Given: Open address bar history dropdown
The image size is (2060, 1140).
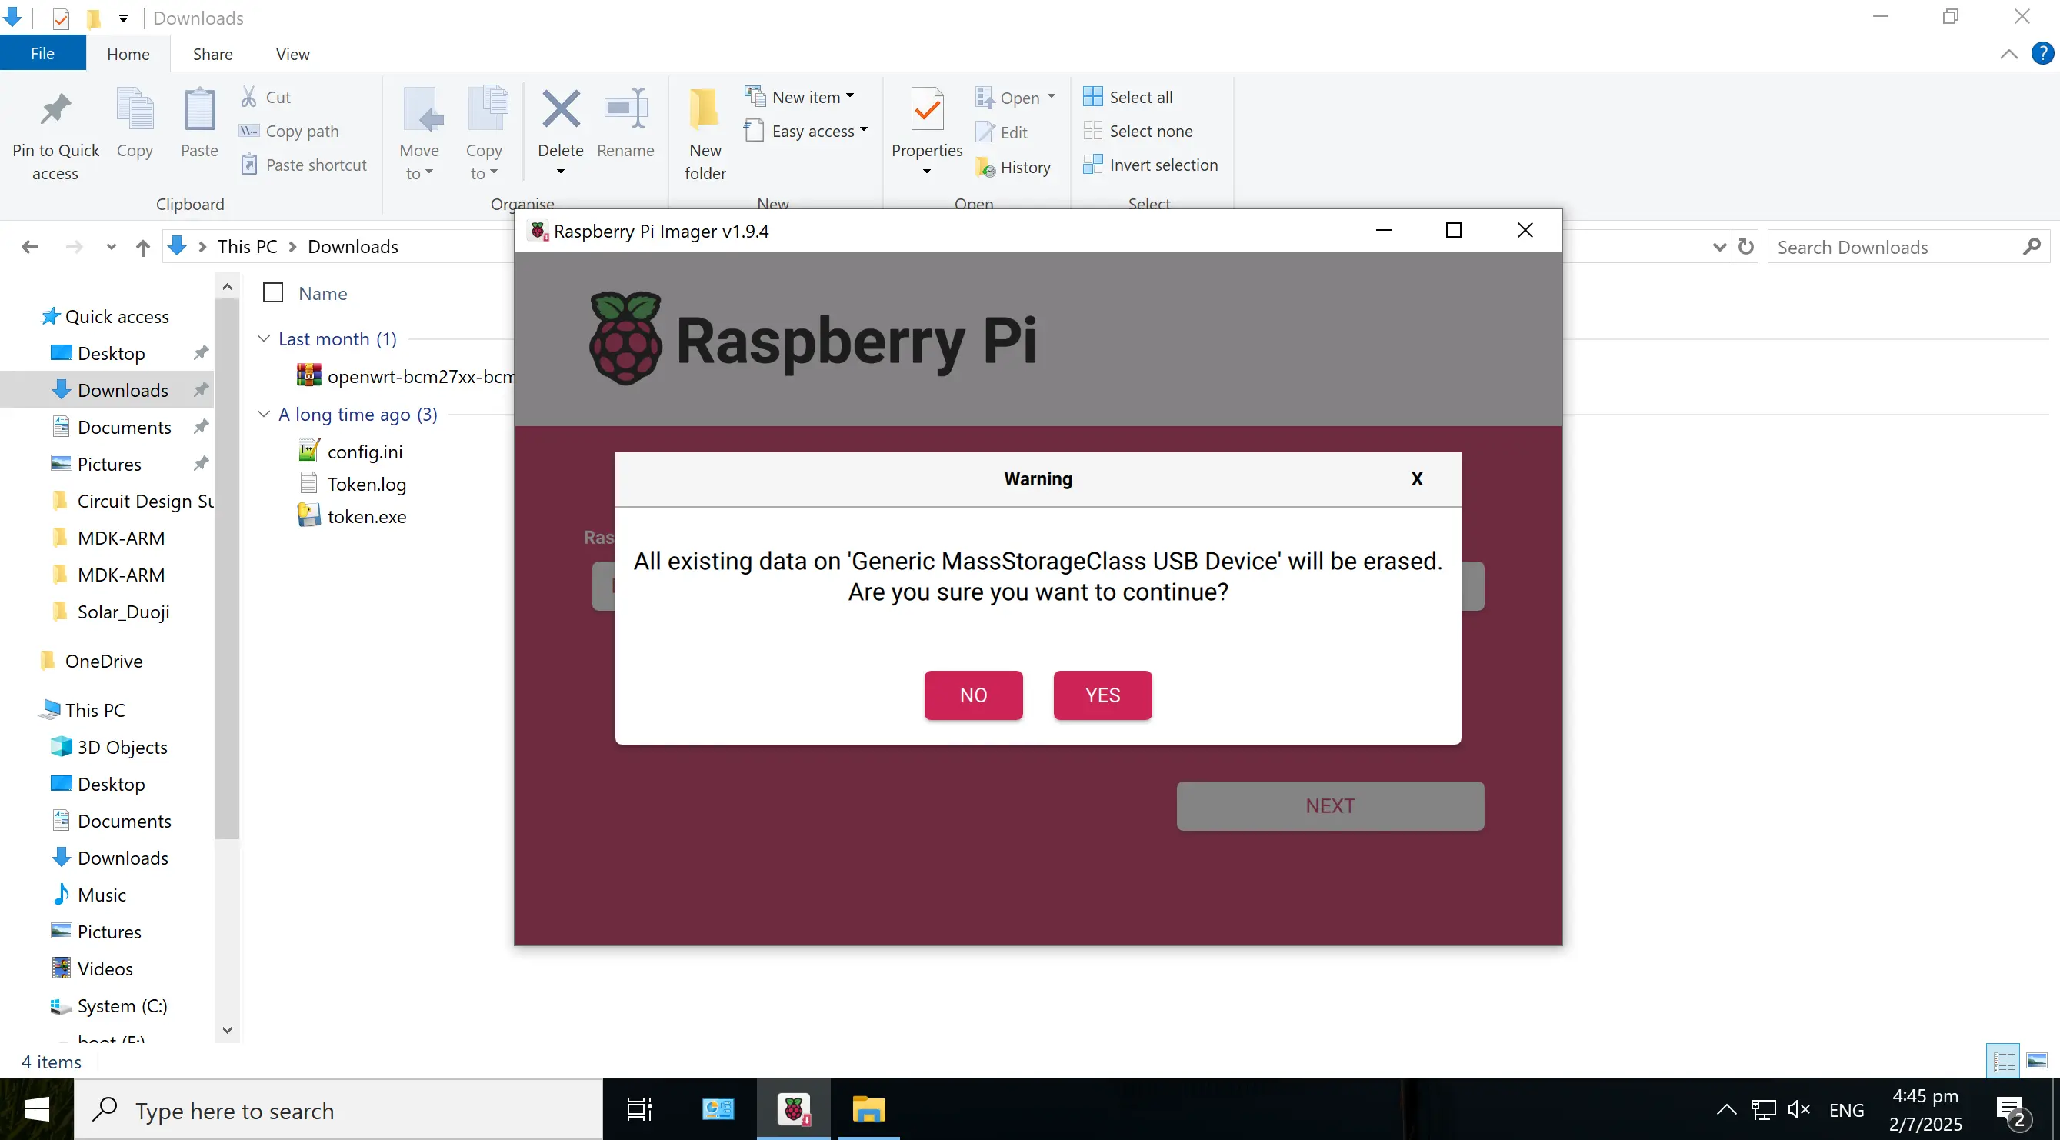Looking at the screenshot, I should tap(1719, 247).
